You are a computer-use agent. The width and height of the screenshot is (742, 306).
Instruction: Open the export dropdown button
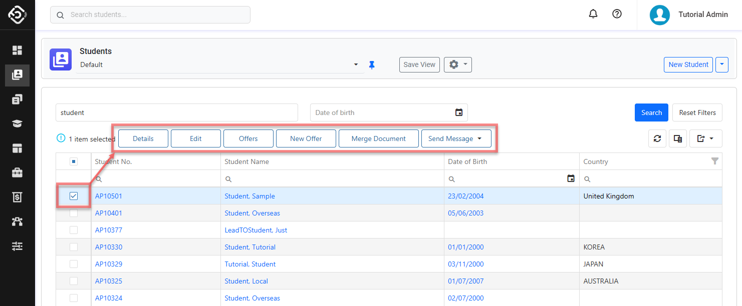[x=705, y=138]
